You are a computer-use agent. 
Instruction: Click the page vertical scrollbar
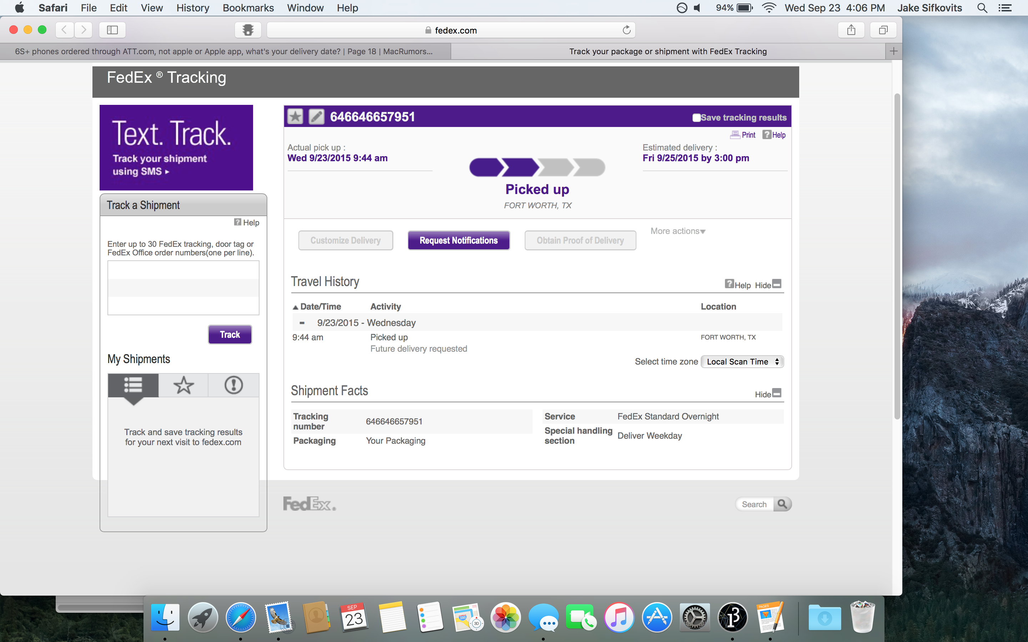tap(897, 257)
